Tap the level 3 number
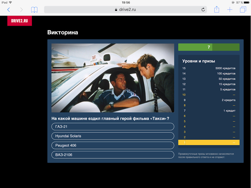The width and height of the screenshot is (251, 188). click(185, 132)
